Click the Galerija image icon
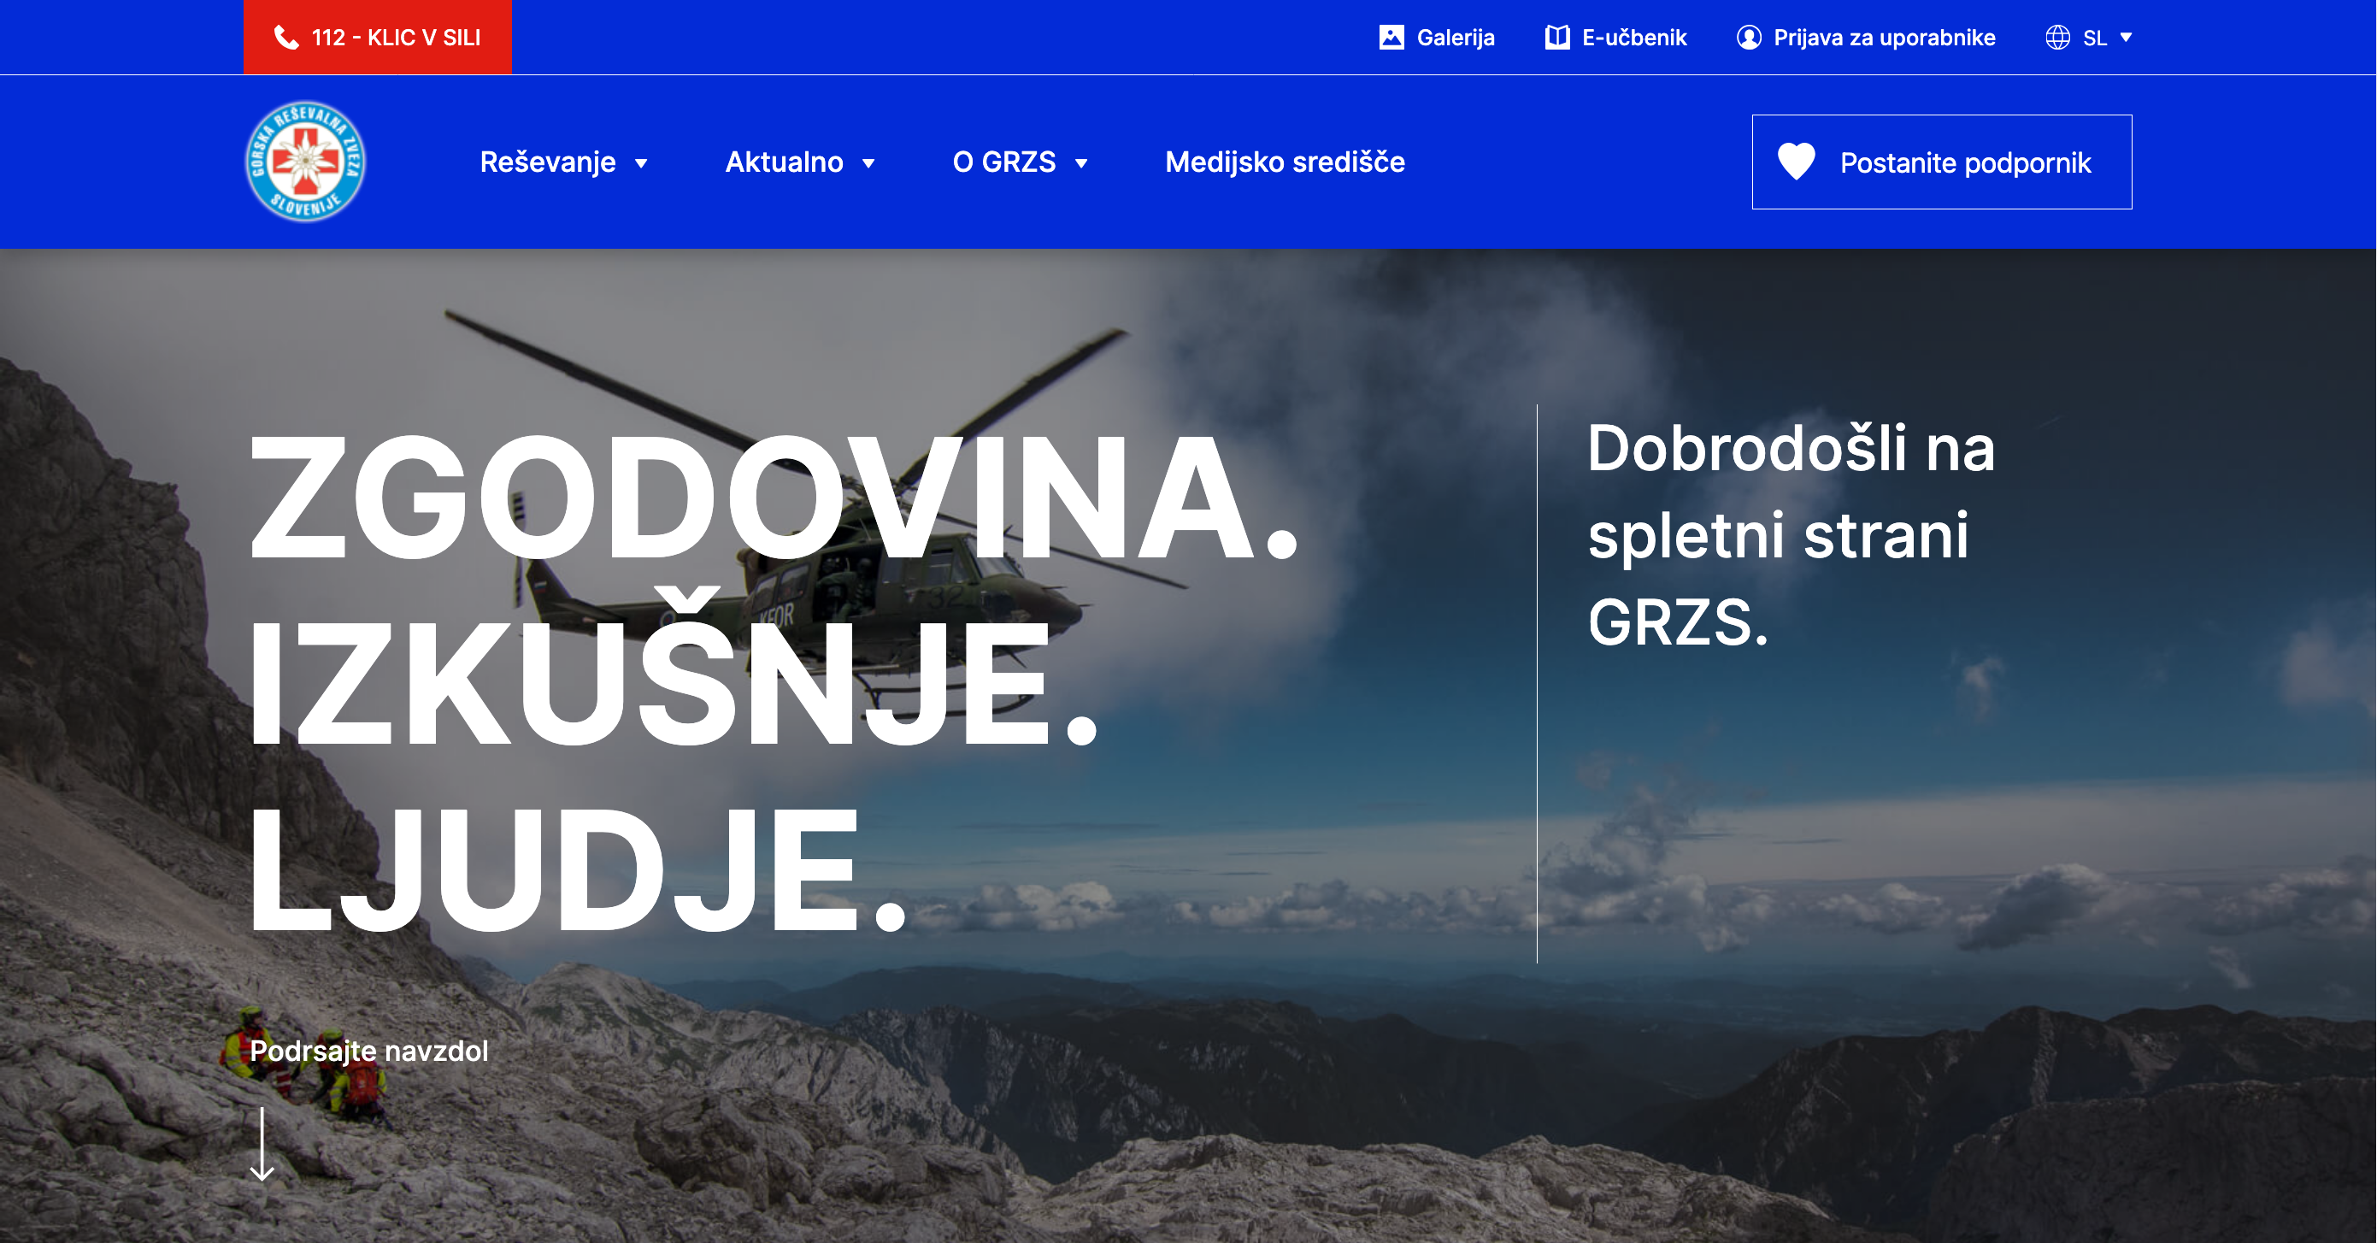The height and width of the screenshot is (1243, 2377). coord(1391,38)
